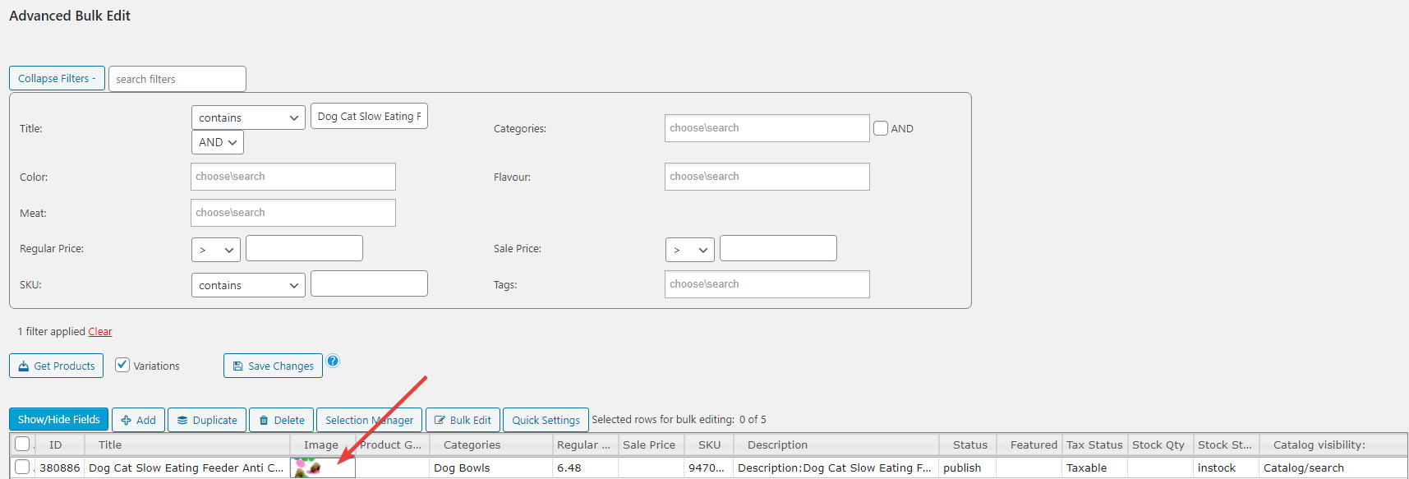Click the 'publish' status cell

point(968,467)
